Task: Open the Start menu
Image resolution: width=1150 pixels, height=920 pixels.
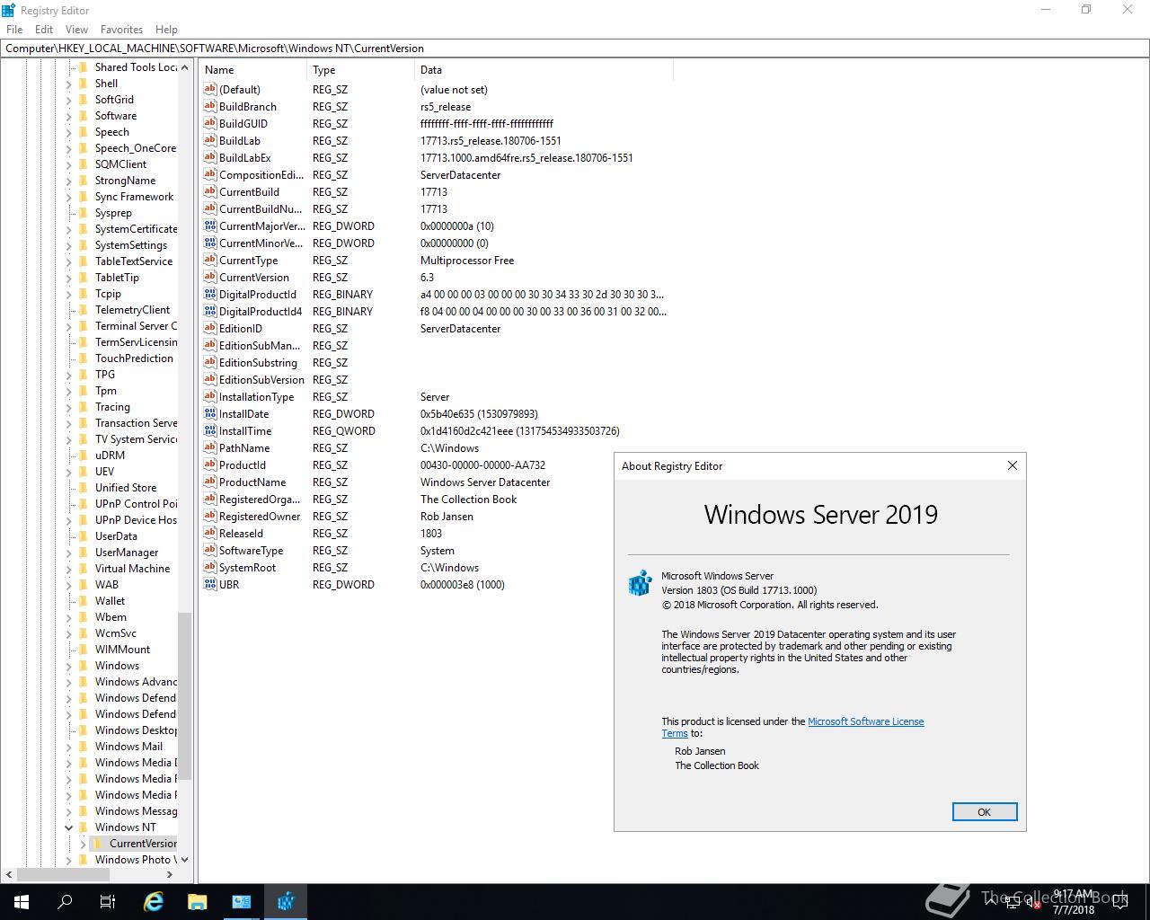Action: click(x=22, y=901)
